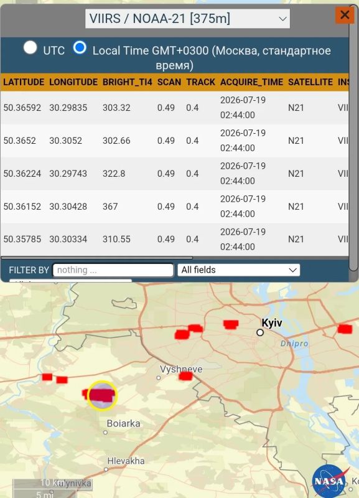Select brightness value 302.66

tap(116, 141)
